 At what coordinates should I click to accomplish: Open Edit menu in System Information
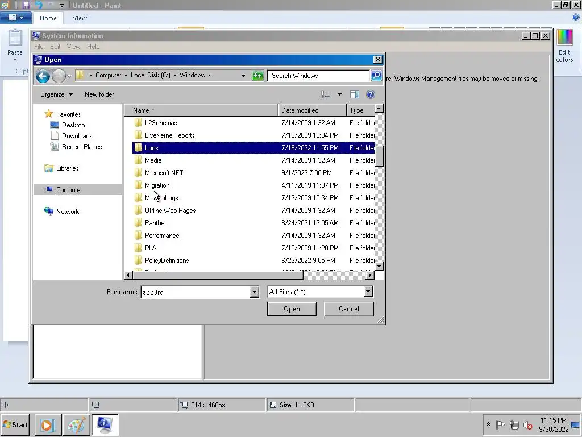(x=55, y=47)
